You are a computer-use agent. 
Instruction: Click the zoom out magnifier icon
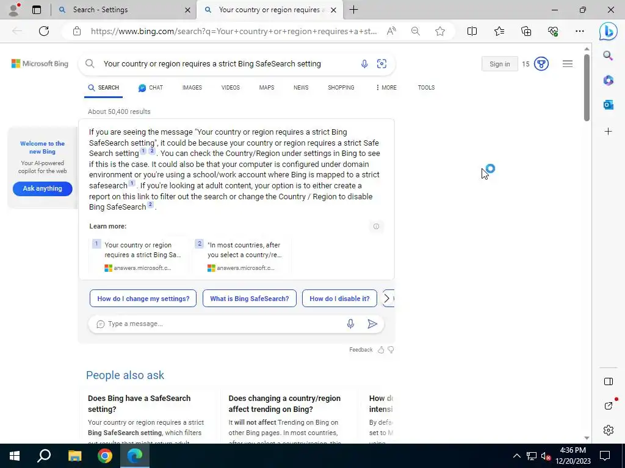coord(415,31)
